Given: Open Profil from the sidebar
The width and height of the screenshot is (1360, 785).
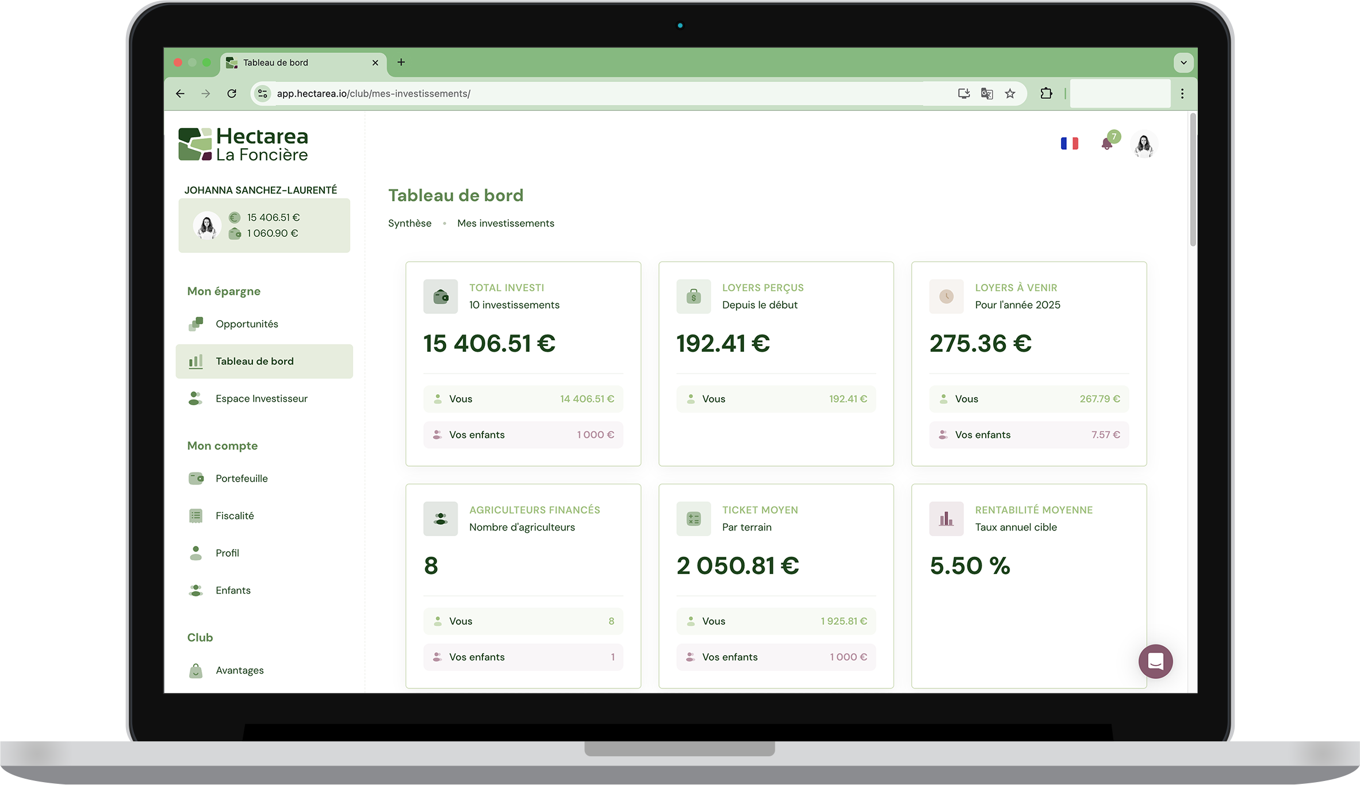Looking at the screenshot, I should click(227, 553).
